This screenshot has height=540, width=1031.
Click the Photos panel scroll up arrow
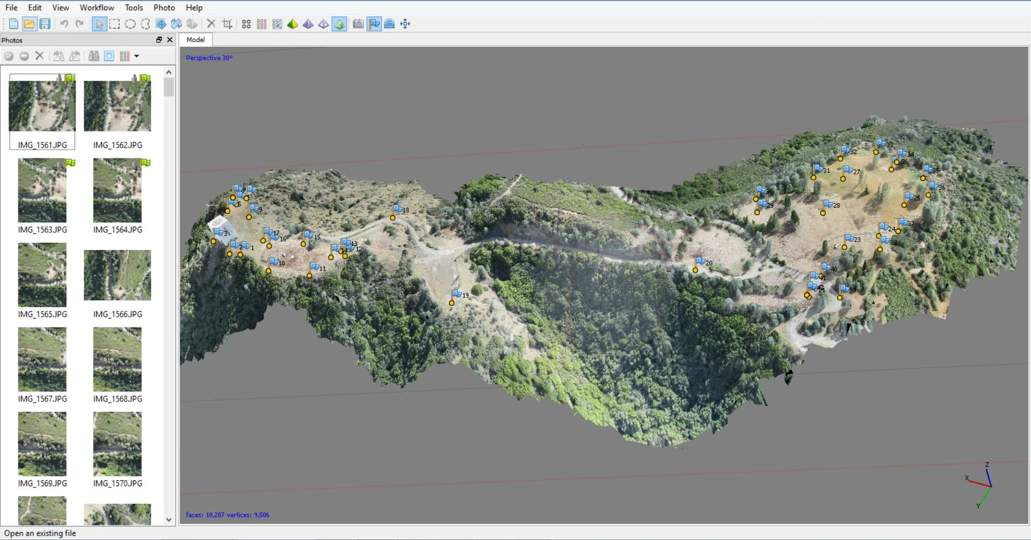click(169, 72)
